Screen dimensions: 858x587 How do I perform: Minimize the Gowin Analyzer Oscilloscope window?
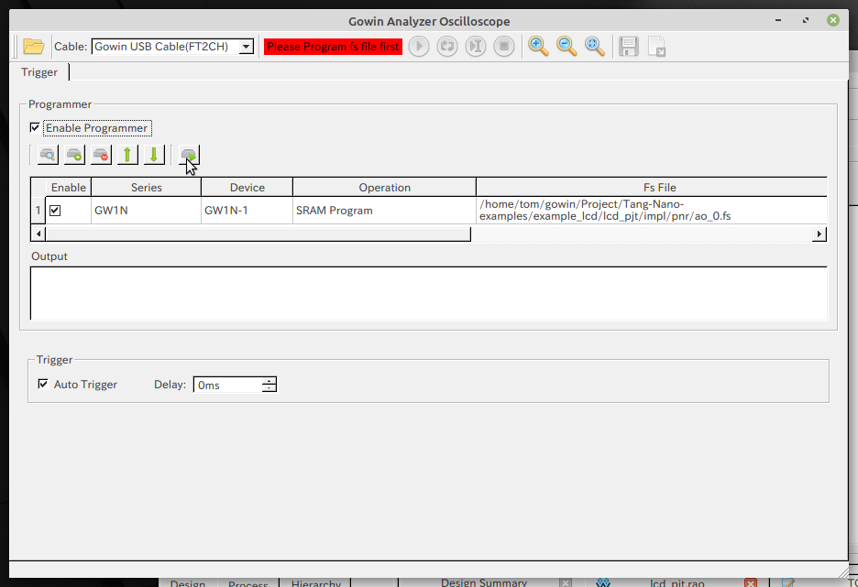778,20
